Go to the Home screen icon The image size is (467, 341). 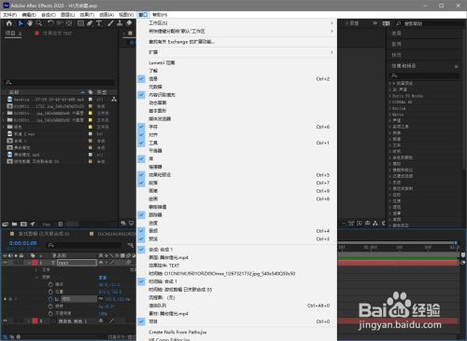point(9,23)
